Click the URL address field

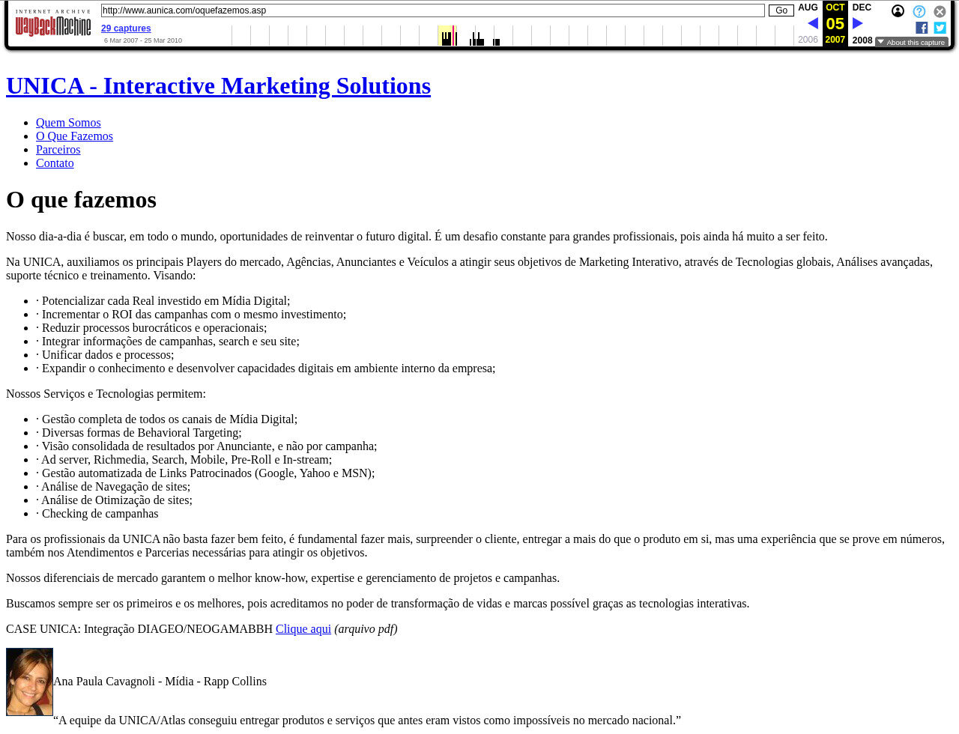(x=432, y=10)
